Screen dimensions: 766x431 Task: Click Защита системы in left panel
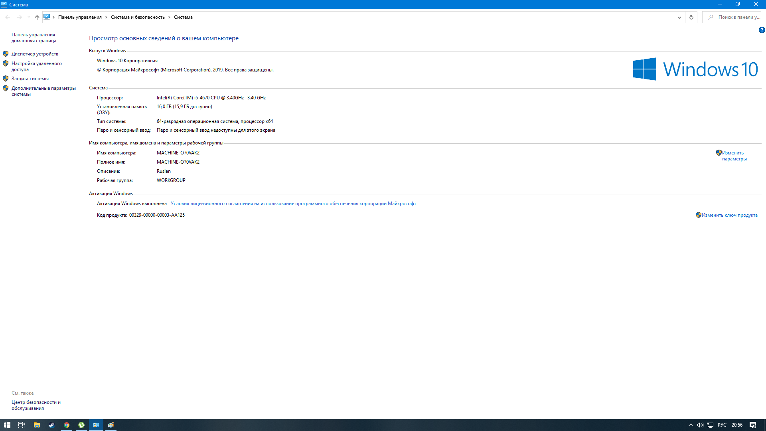coord(30,79)
